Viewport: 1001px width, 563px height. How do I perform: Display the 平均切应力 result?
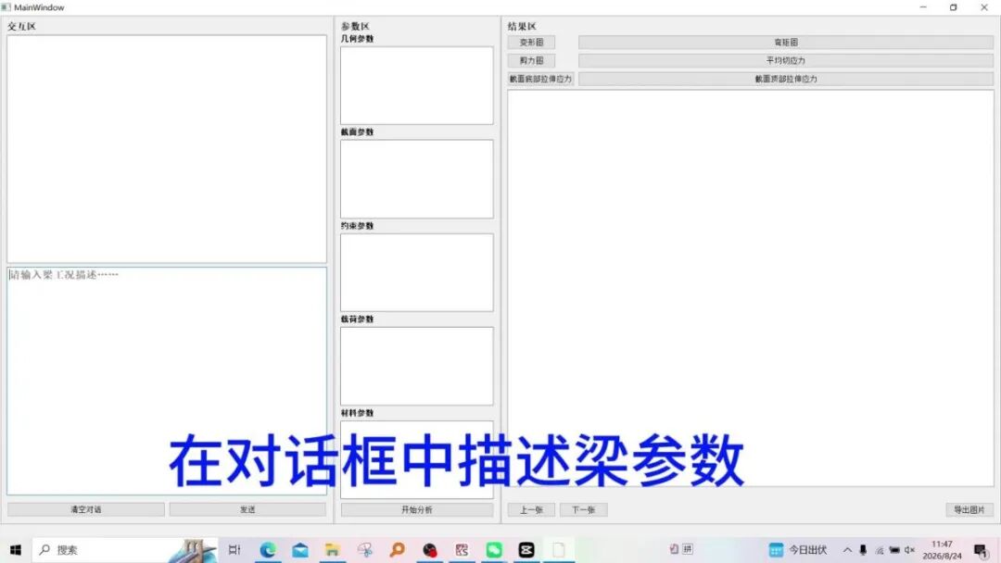786,60
